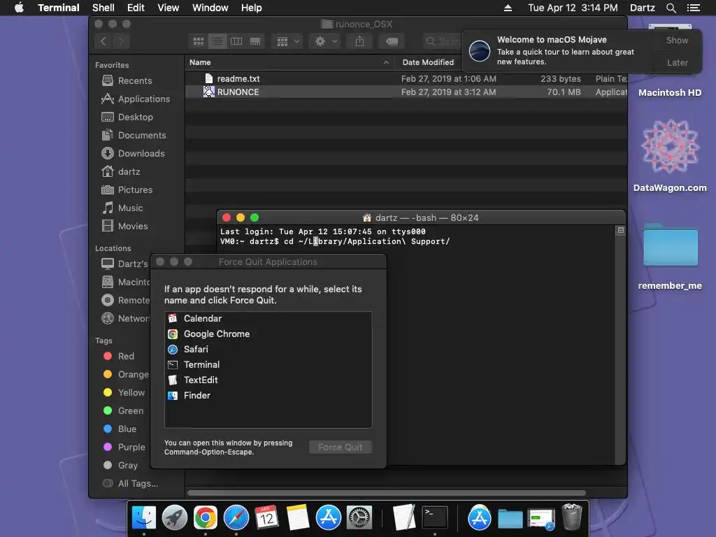
Task: Open System Preferences from the Dock
Action: [359, 518]
